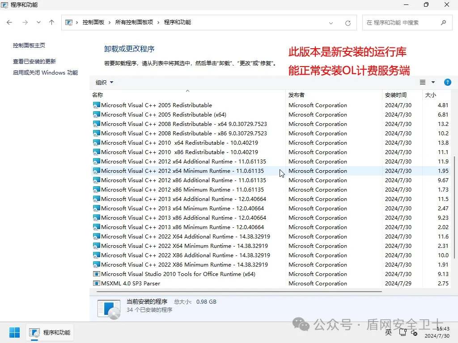Open the 控制面板 breadcrumb
This screenshot has width=458, height=343.
(x=93, y=22)
